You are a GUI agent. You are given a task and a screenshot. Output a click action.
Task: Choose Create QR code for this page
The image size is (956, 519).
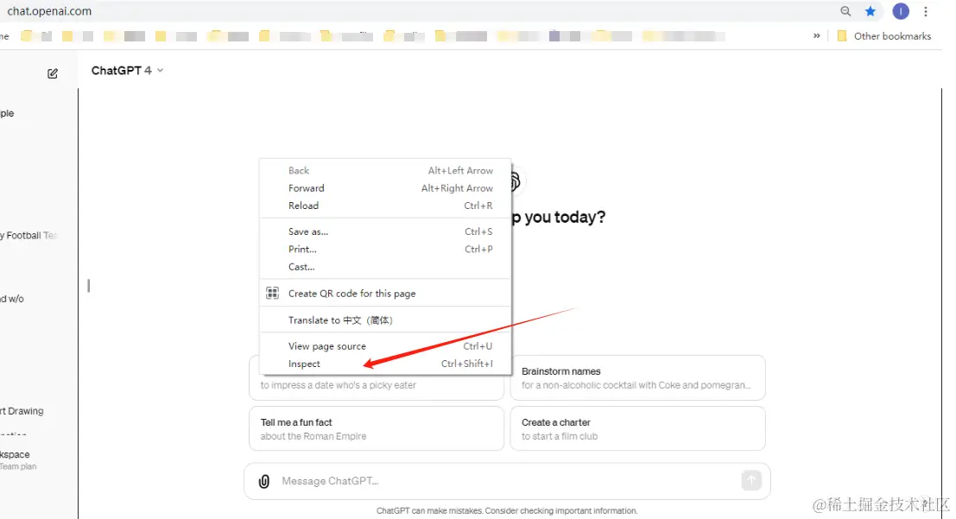[x=385, y=294]
